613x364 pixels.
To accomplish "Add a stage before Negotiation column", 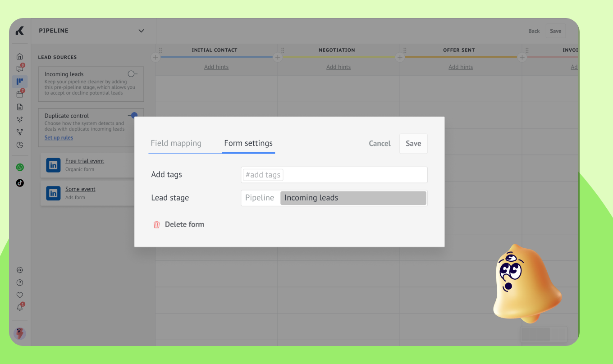I will click(278, 57).
